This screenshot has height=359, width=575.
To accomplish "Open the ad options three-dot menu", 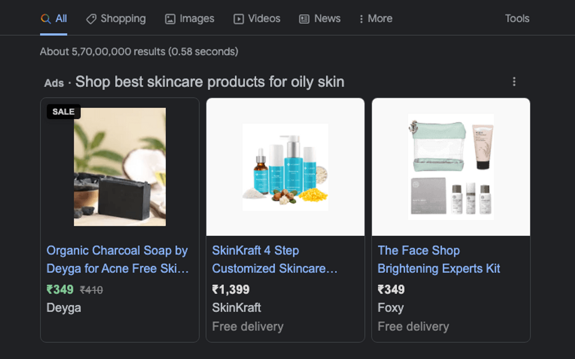I will click(x=514, y=82).
